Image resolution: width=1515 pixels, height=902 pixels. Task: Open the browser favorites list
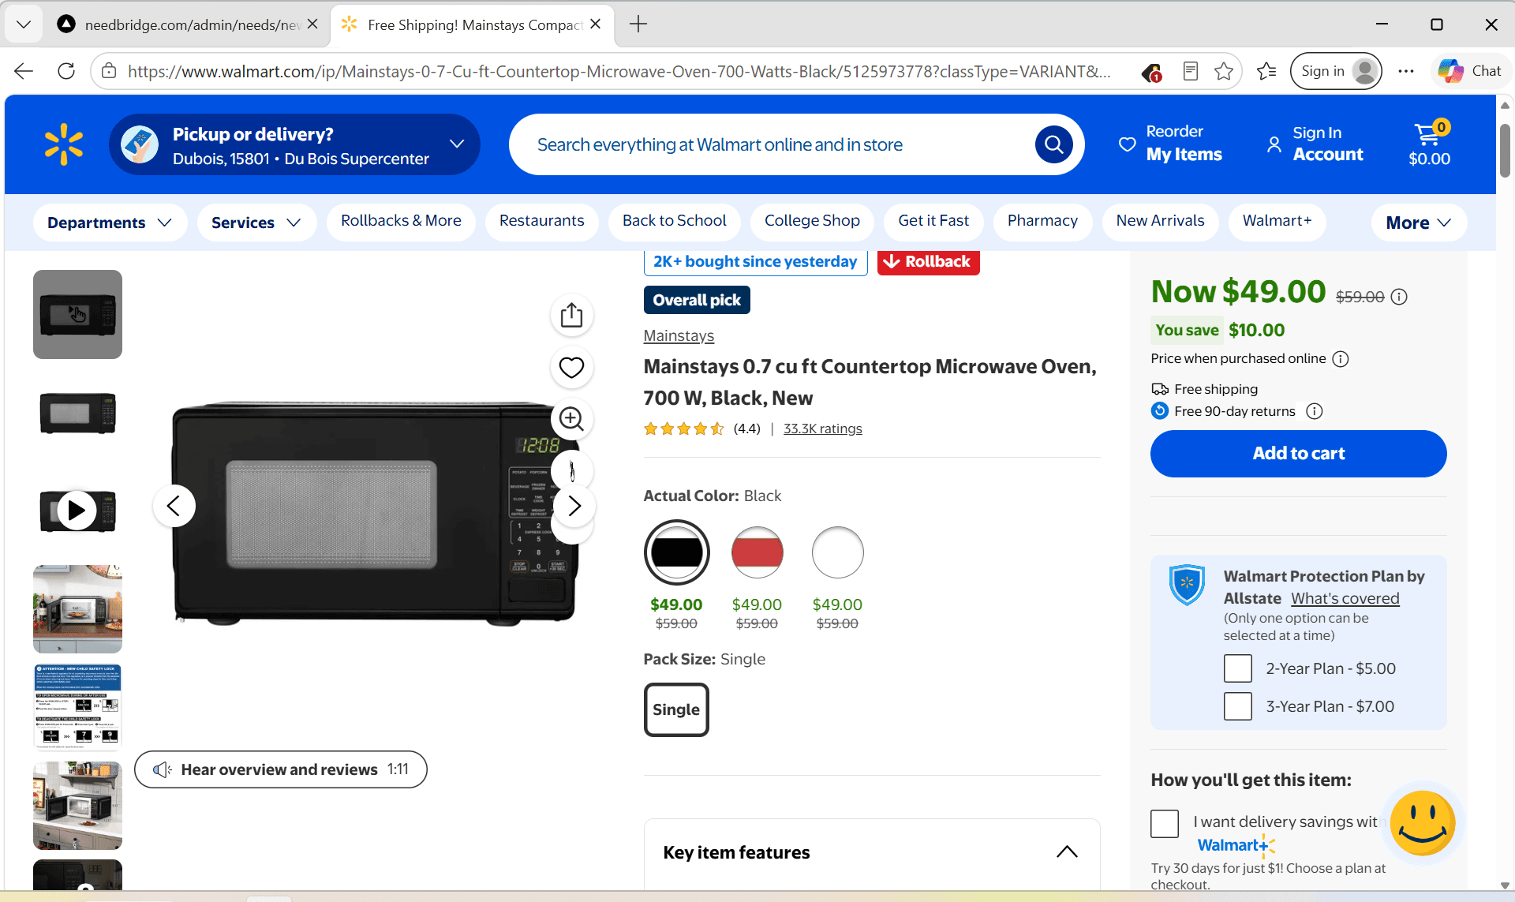click(x=1266, y=71)
